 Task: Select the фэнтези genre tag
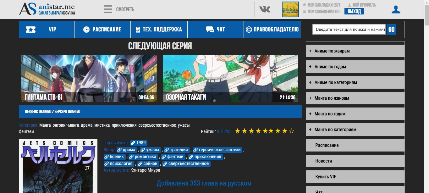point(173,157)
